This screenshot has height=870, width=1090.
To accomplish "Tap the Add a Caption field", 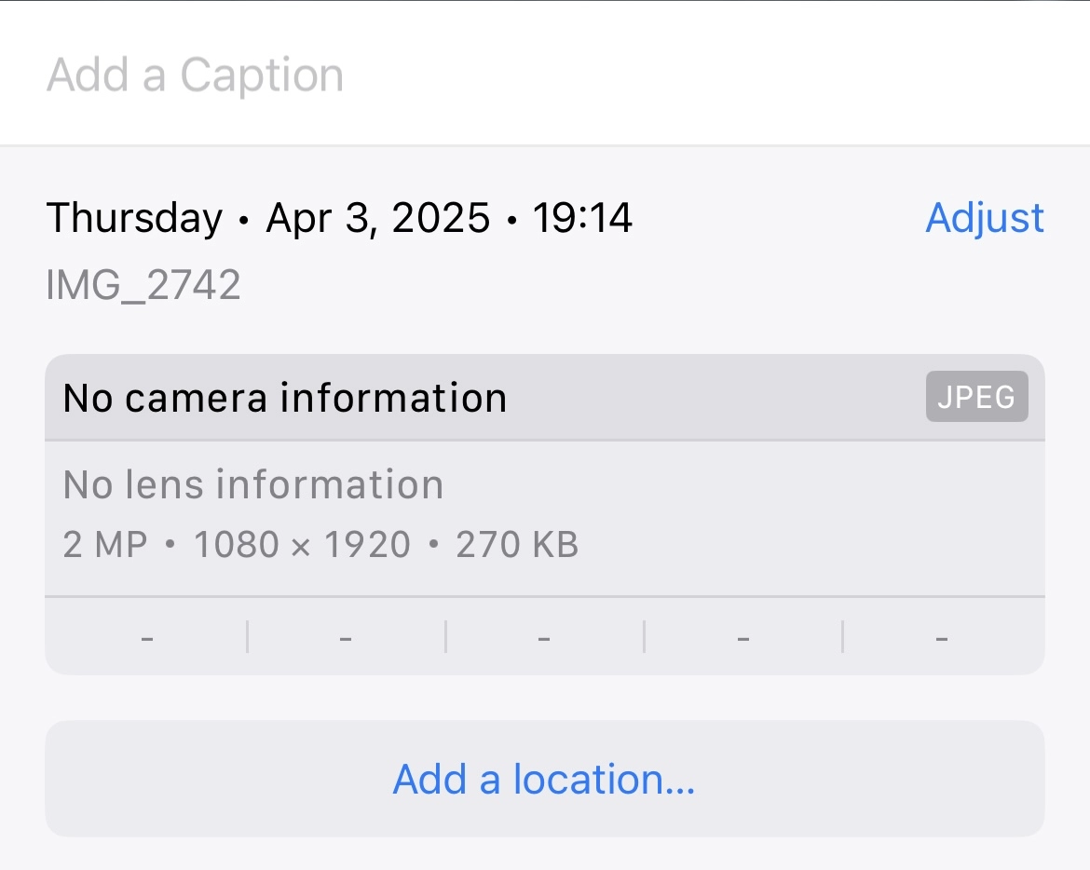I will coord(196,75).
